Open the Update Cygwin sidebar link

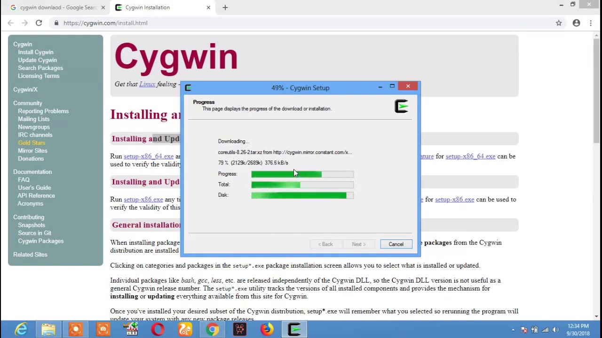38,60
